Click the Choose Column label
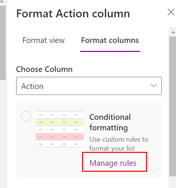The image size is (176, 188). pyautogui.click(x=44, y=69)
